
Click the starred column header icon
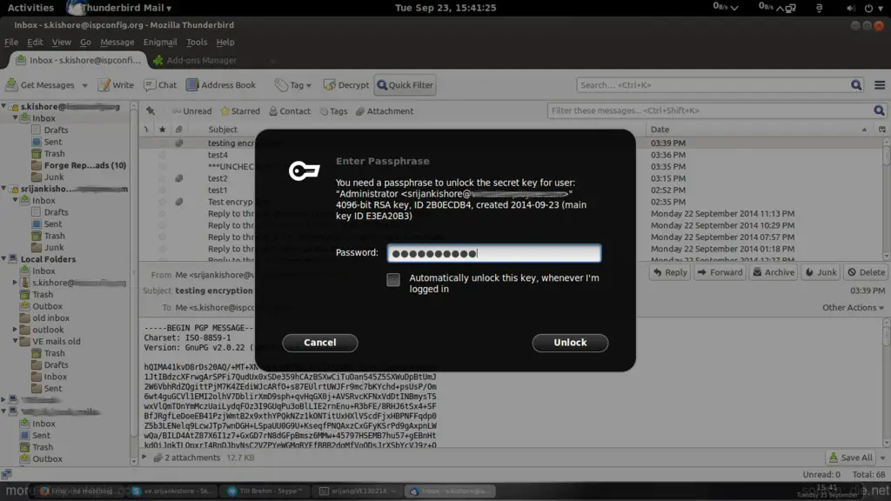tap(162, 129)
